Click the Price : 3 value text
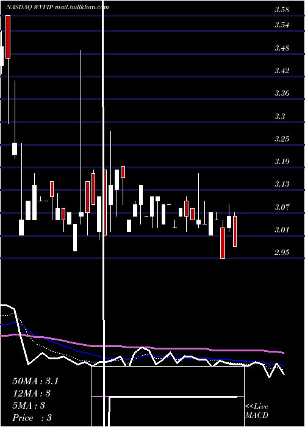 32,418
